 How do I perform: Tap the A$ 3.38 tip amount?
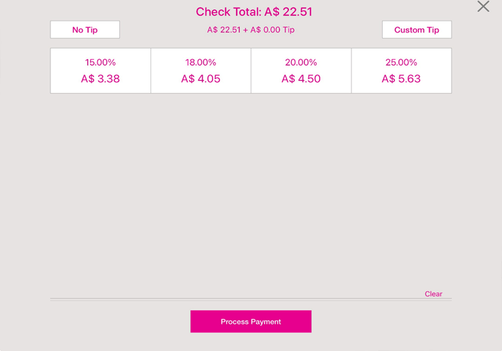pyautogui.click(x=100, y=79)
